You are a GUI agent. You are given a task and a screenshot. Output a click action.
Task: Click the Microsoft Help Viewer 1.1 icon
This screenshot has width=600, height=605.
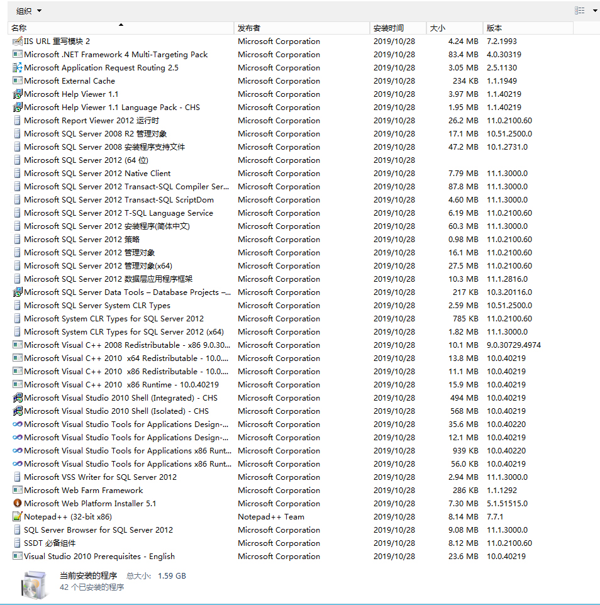[x=18, y=94]
